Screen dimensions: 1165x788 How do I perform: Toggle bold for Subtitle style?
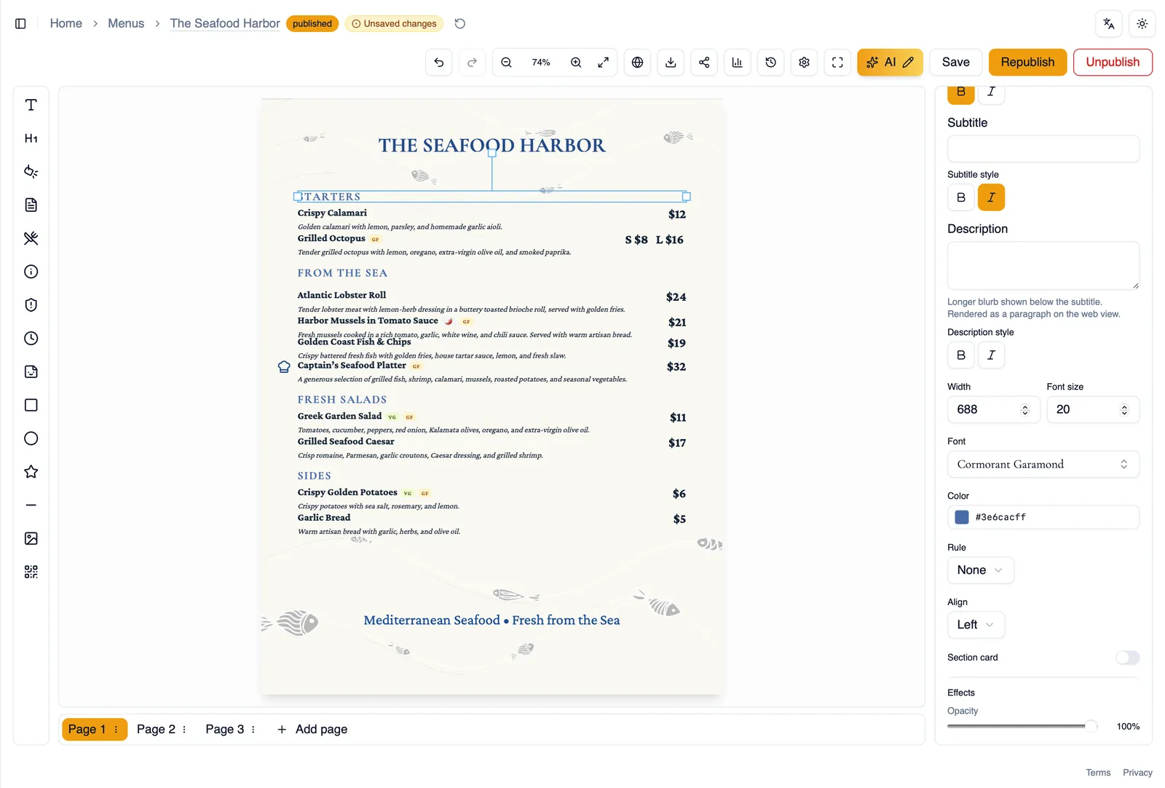(961, 197)
